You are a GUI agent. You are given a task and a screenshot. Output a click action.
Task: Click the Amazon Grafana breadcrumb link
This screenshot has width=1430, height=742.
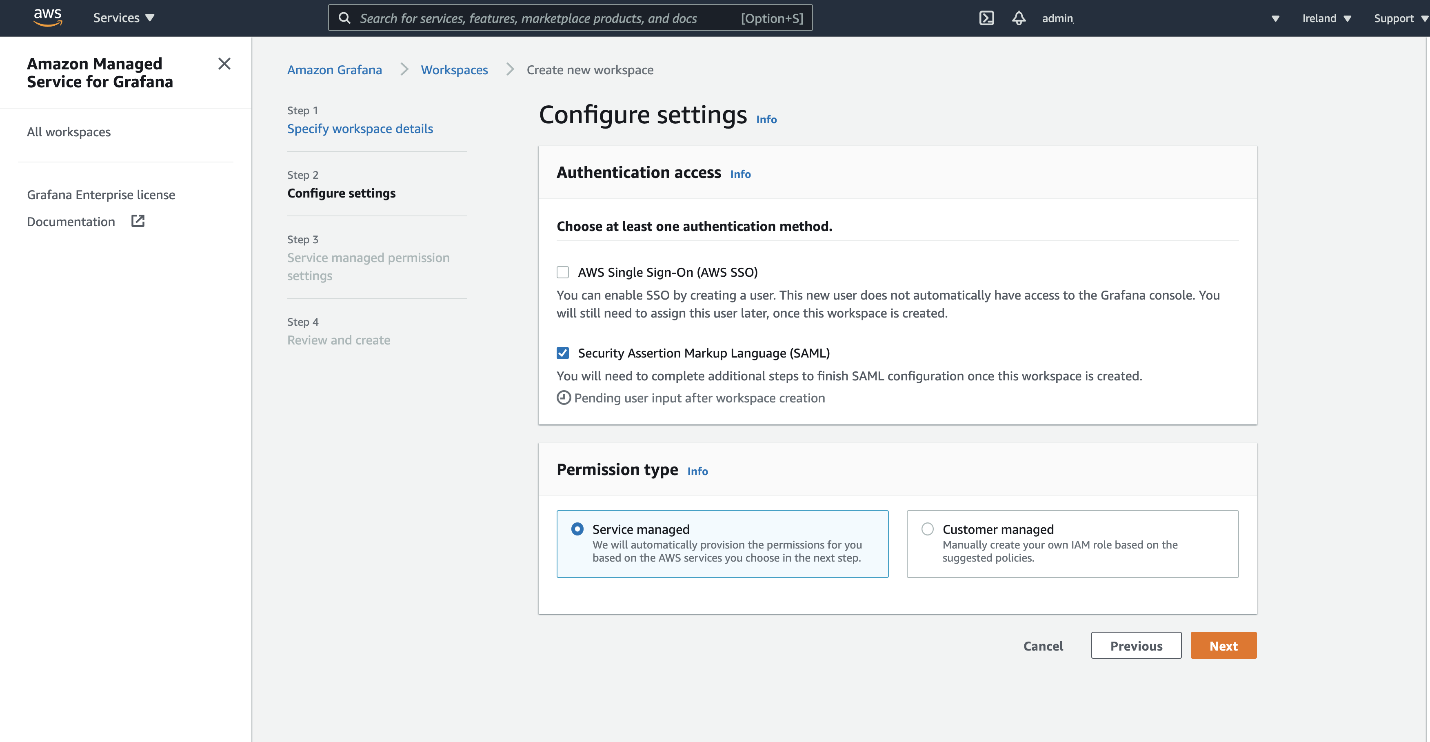335,69
